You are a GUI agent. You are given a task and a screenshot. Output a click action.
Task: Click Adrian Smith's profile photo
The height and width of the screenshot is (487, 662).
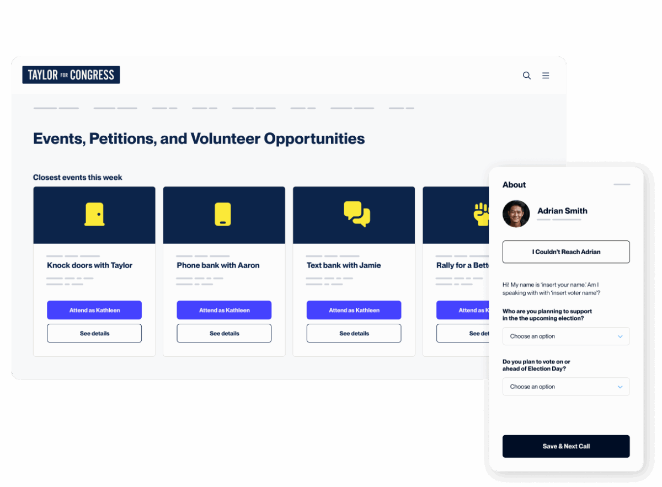pyautogui.click(x=516, y=215)
